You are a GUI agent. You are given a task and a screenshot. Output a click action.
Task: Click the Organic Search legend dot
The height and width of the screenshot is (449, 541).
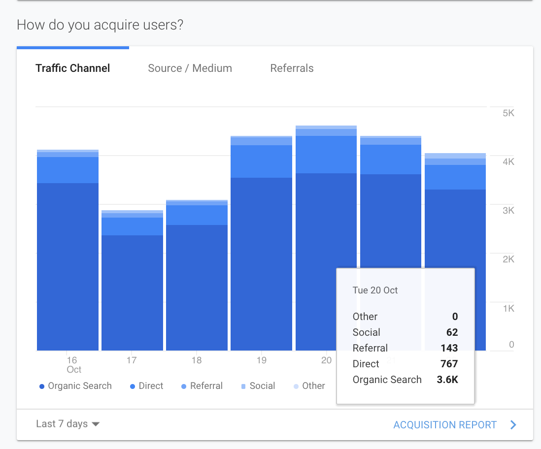tap(42, 386)
